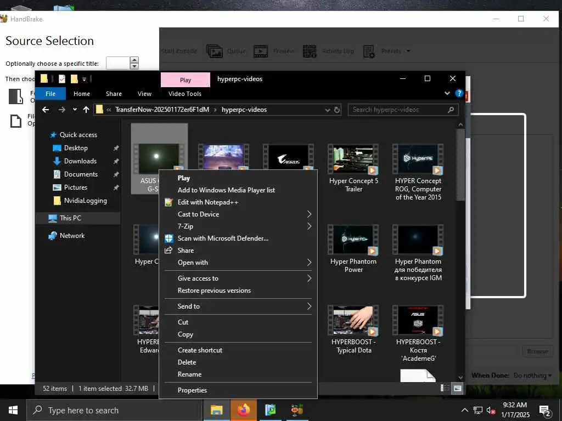This screenshot has height=421, width=562.
Task: Go back with the Explorer back arrow
Action: tap(46, 110)
